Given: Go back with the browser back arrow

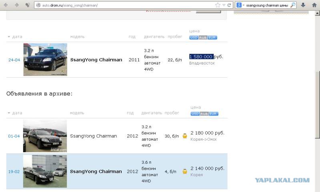Looking at the screenshot, I should click(6, 5).
